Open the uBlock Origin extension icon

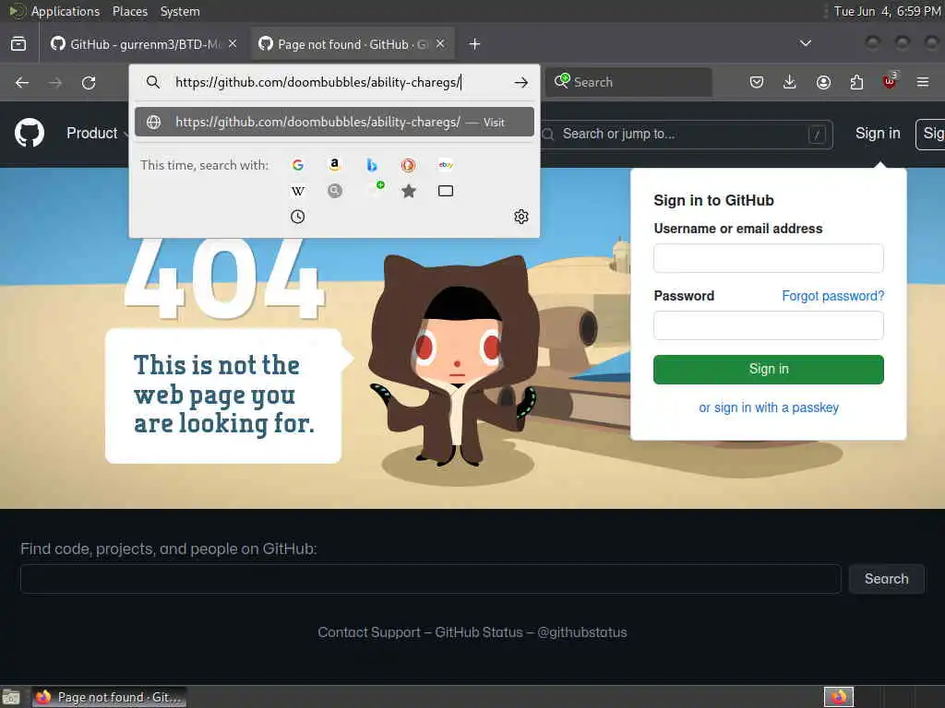(891, 81)
